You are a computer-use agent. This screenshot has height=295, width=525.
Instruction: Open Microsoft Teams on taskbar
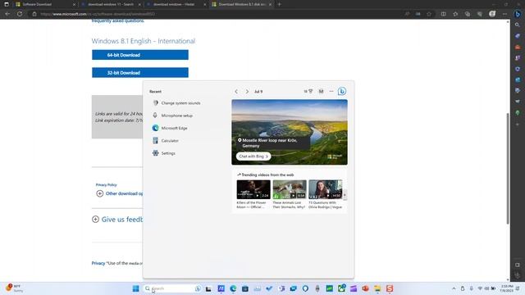281,288
